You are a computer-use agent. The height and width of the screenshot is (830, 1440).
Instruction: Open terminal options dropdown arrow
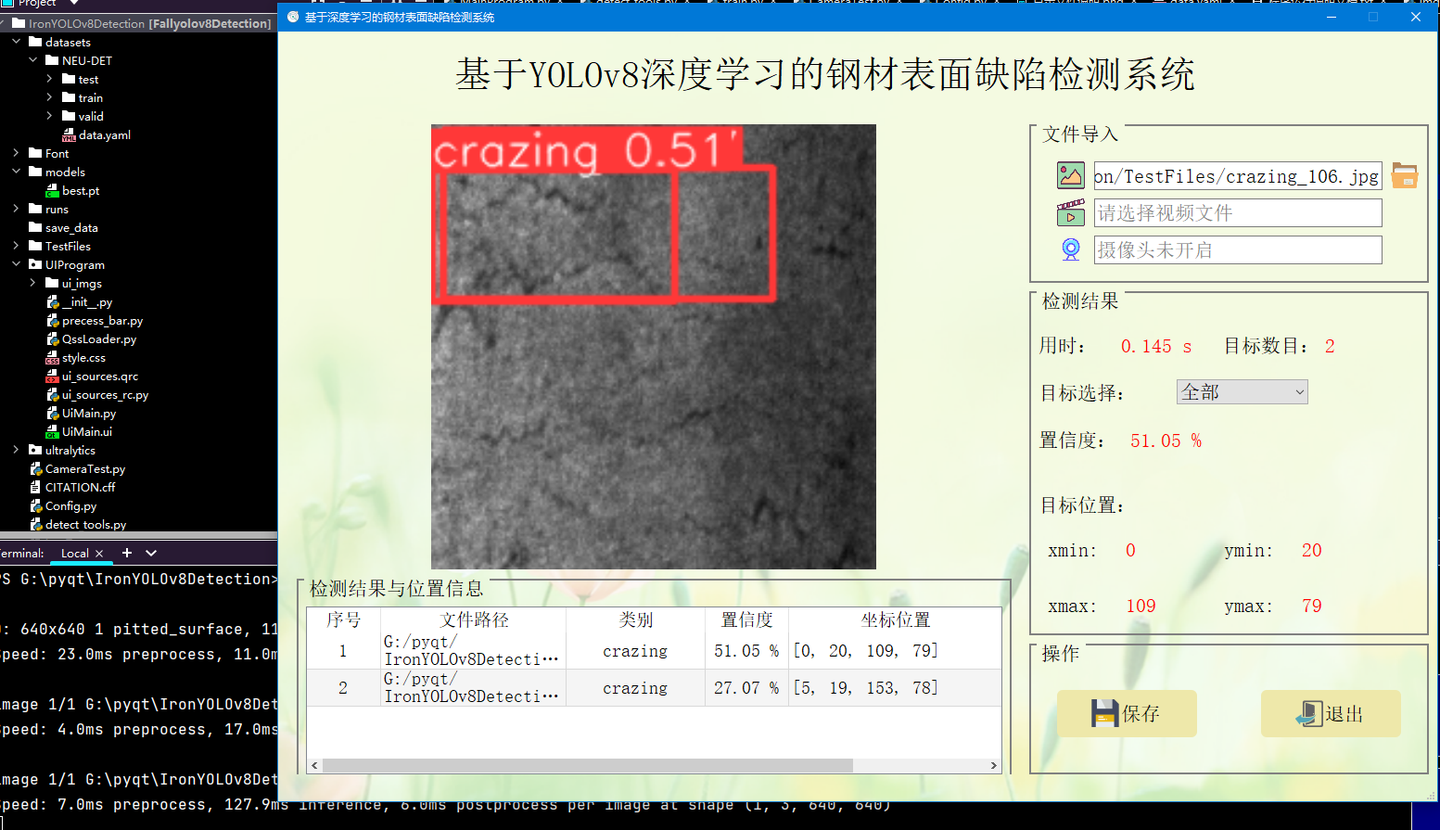point(151,553)
